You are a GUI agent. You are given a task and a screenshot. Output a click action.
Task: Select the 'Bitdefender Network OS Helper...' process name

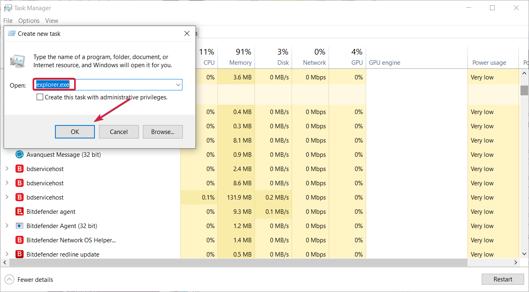point(71,240)
